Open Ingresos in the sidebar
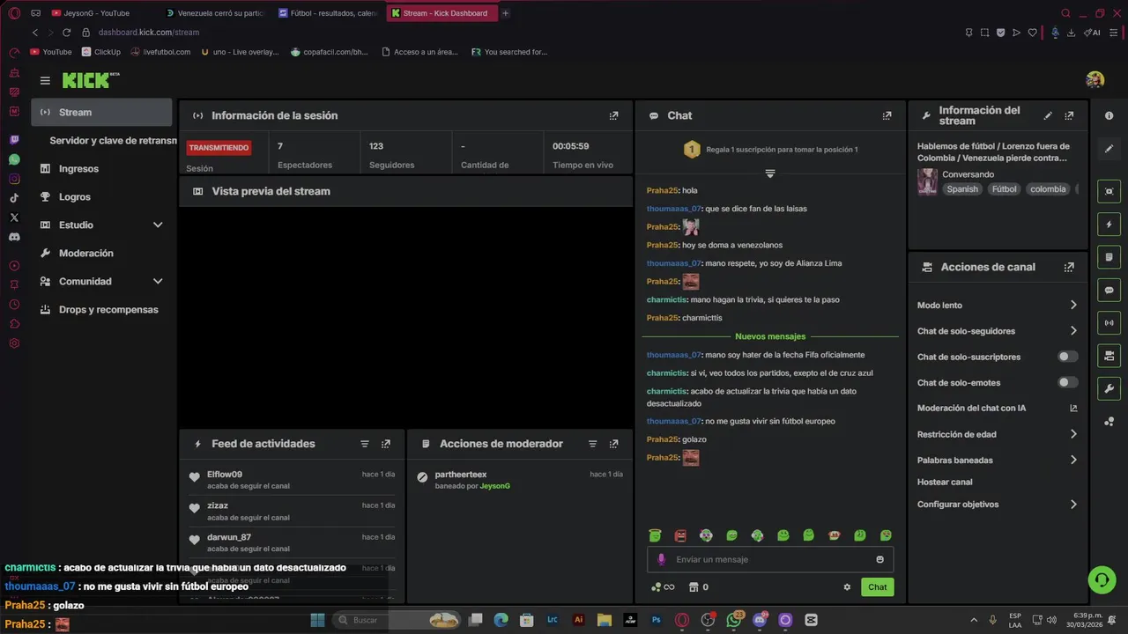This screenshot has height=634, width=1128. pyautogui.click(x=101, y=168)
